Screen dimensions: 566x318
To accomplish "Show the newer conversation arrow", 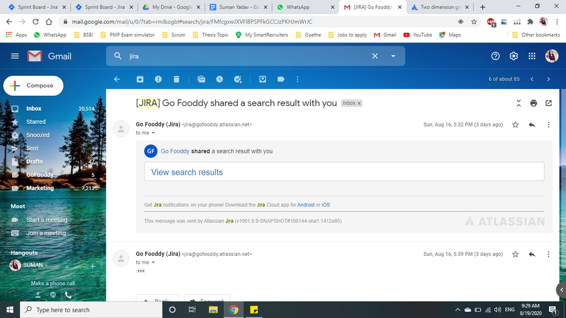I will (532, 79).
